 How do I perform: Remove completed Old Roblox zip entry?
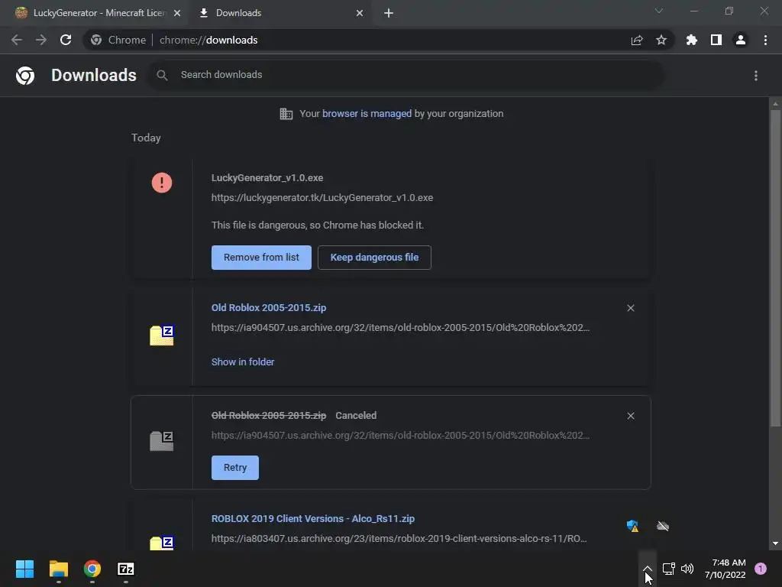pos(631,308)
